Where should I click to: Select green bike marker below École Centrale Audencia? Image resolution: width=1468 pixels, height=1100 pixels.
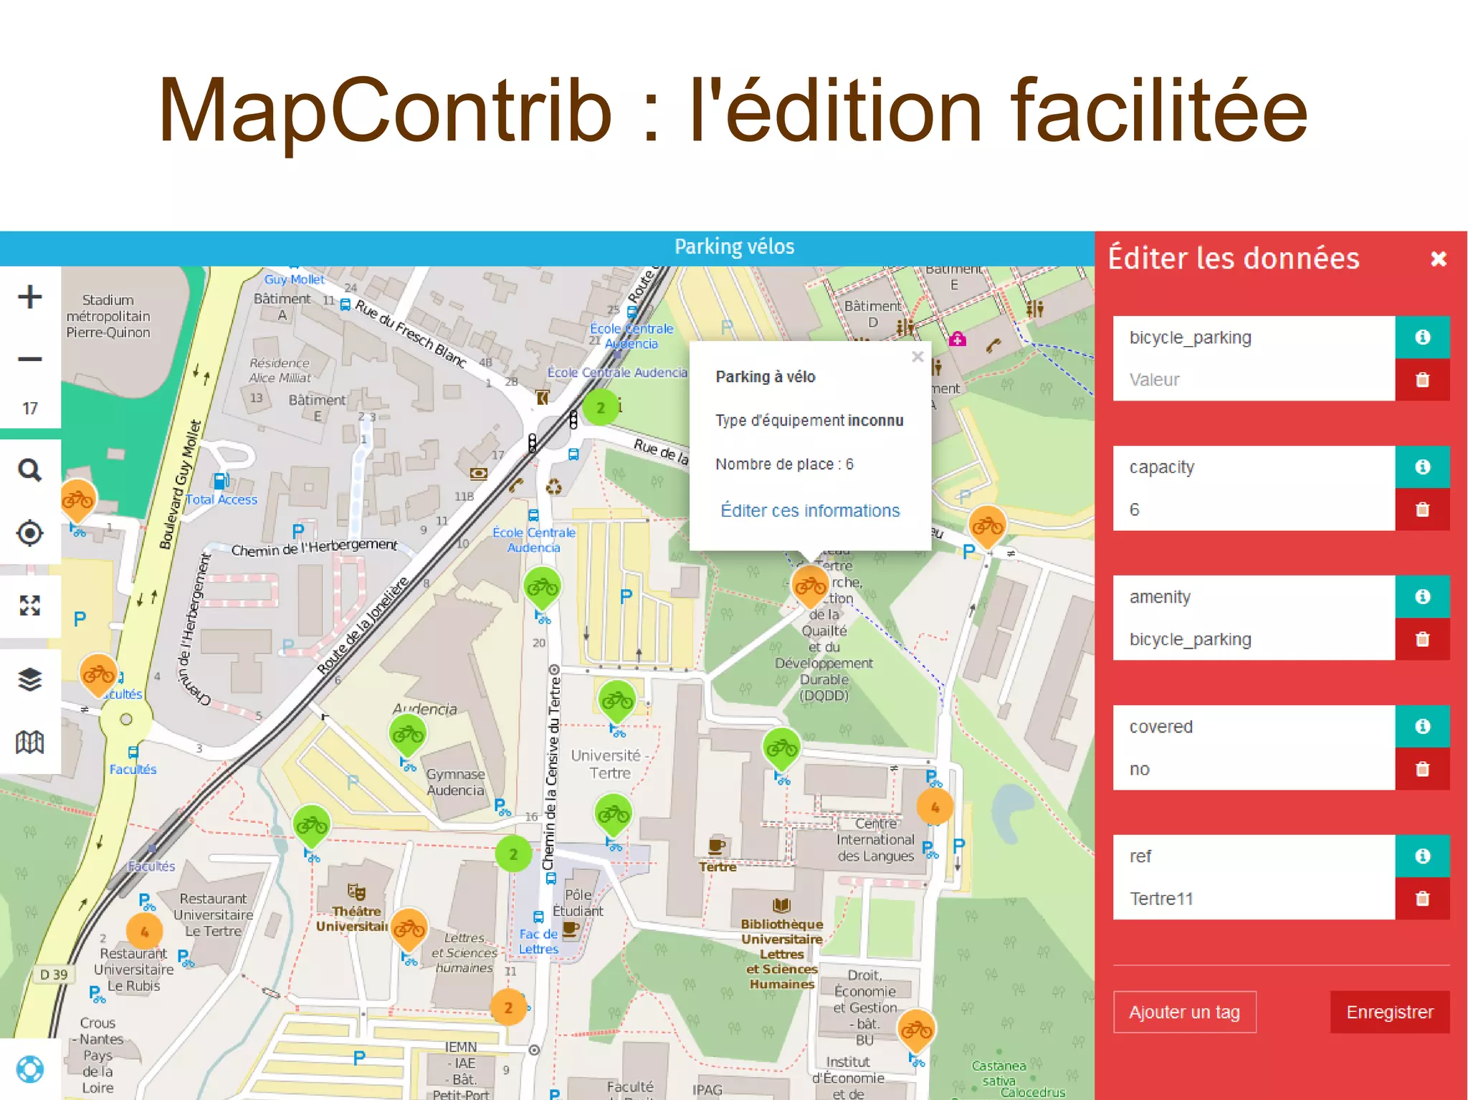click(x=542, y=588)
